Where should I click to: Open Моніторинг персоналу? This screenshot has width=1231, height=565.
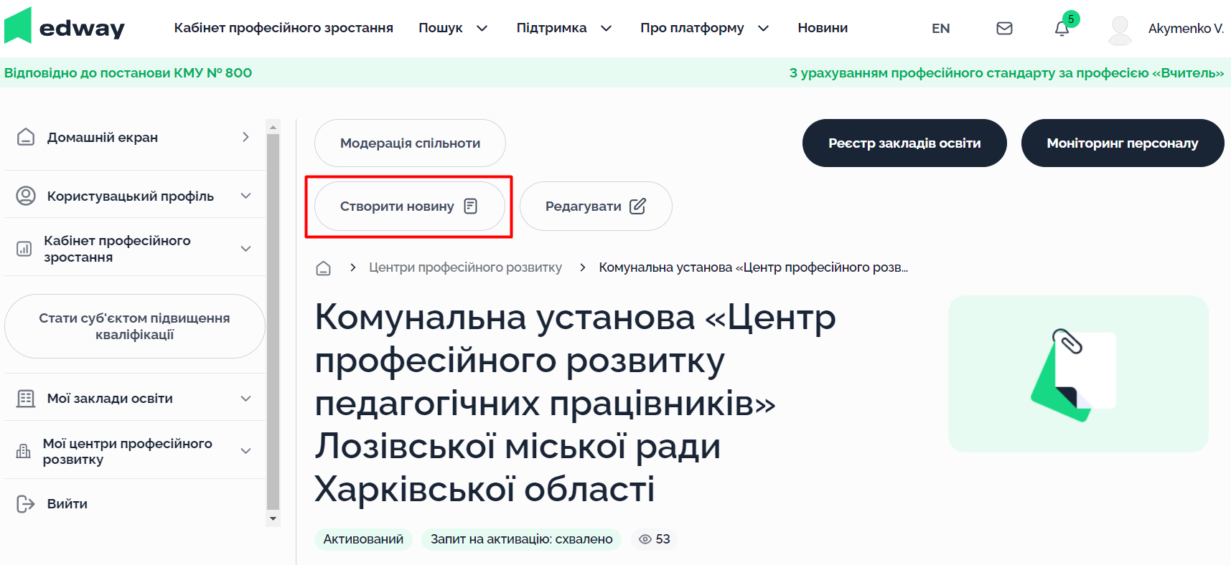click(1123, 143)
